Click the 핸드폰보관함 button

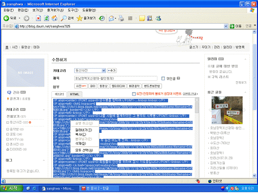(152, 86)
